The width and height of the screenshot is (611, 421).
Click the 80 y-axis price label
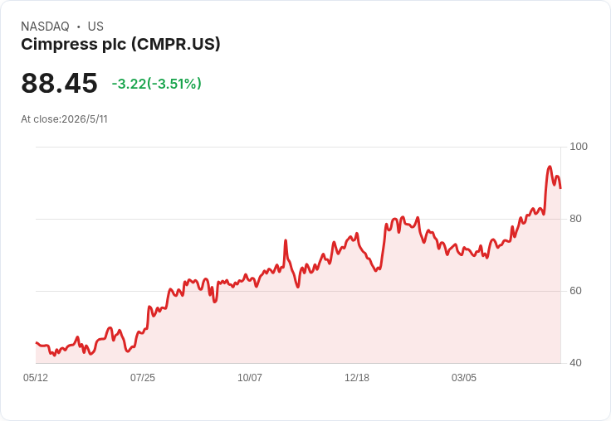tap(575, 219)
